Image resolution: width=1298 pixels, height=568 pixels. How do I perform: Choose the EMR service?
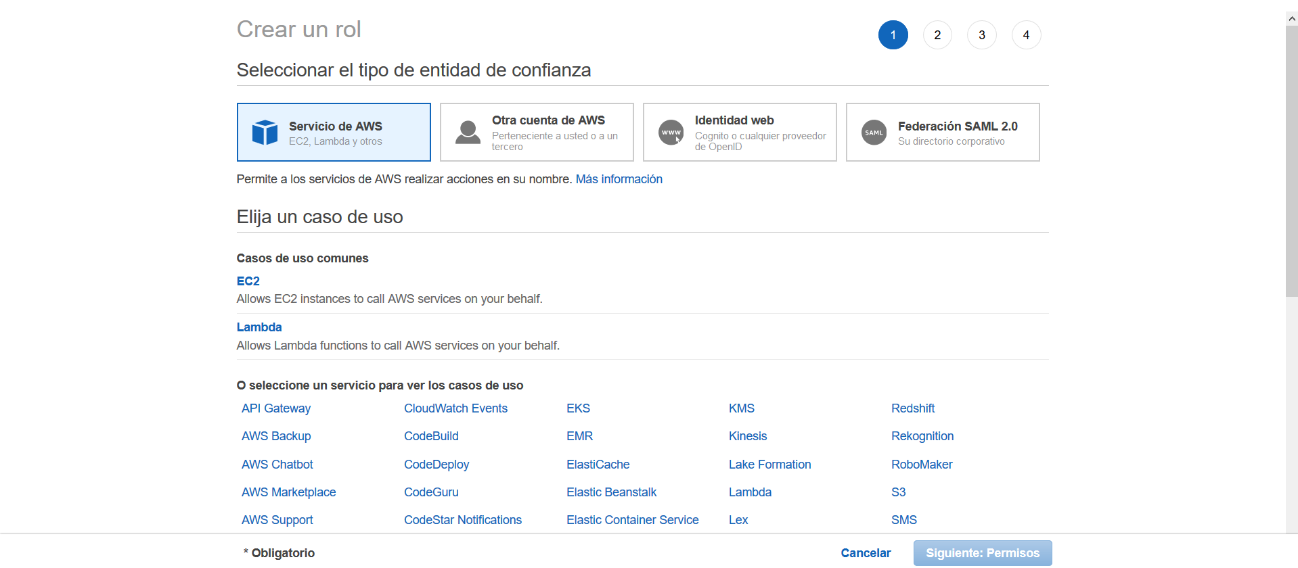(x=579, y=436)
